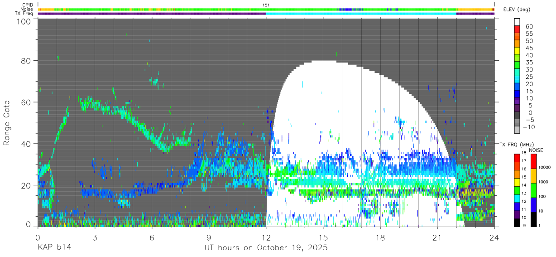Click the UT hours on October 19, 2025 title
556x257 pixels.
265,248
